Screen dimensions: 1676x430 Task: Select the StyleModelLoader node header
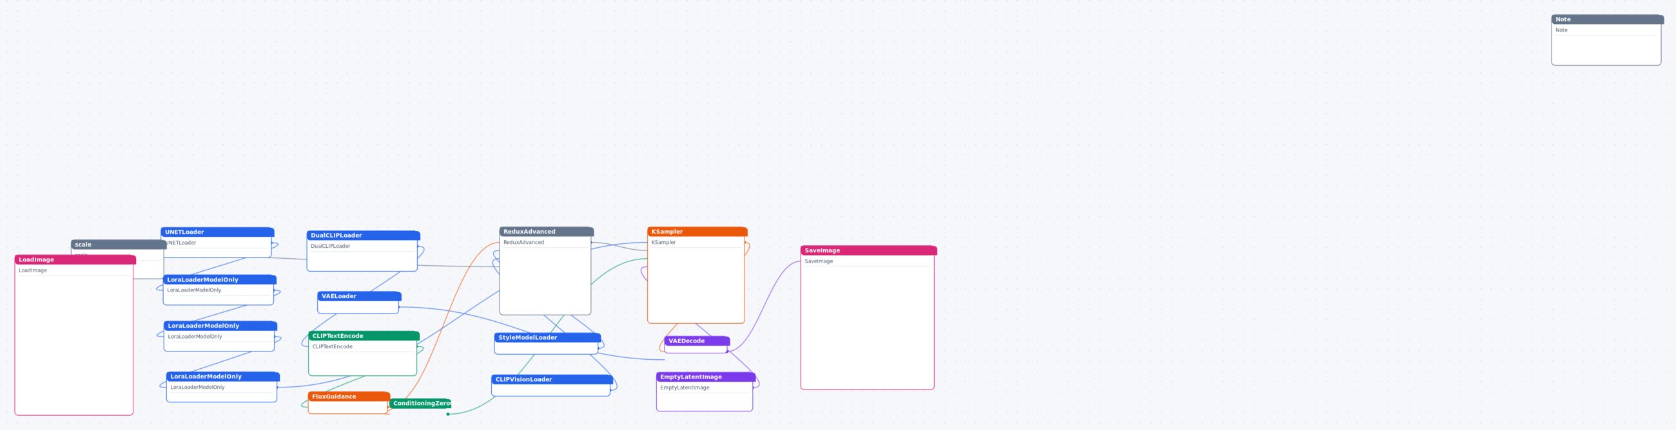(548, 338)
